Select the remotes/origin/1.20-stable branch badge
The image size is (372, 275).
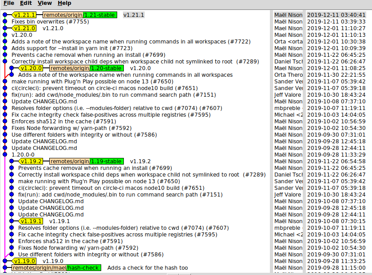(x=87, y=68)
